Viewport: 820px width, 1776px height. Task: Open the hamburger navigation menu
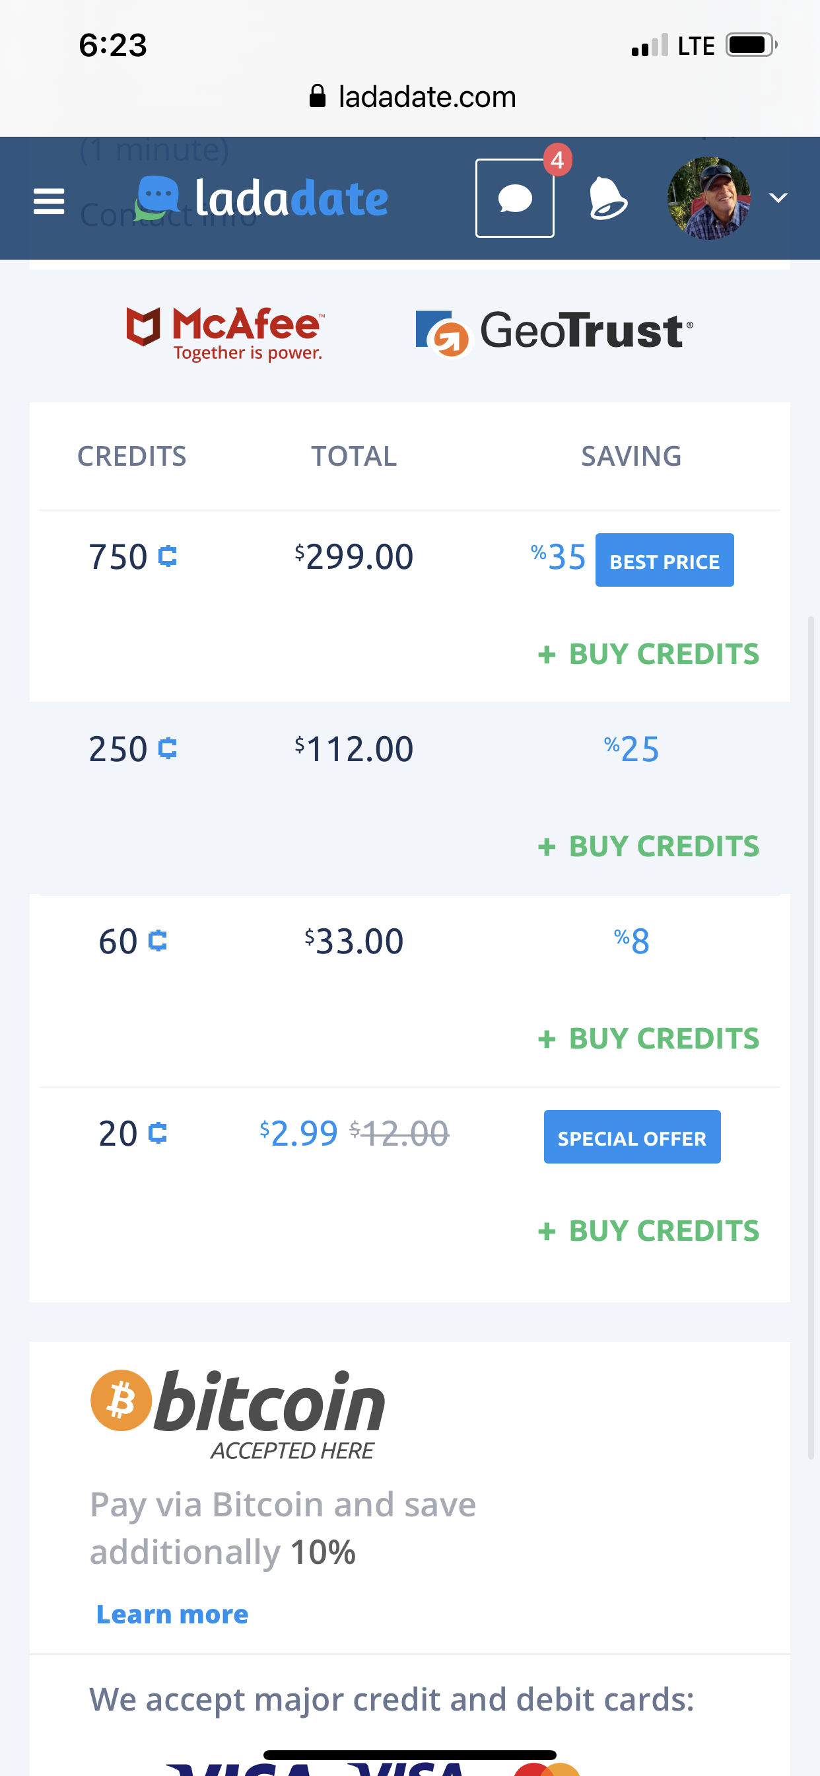[x=49, y=201]
